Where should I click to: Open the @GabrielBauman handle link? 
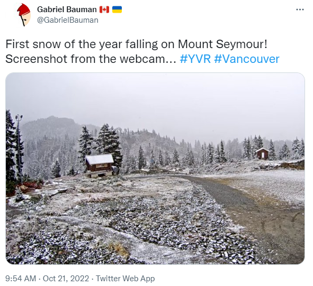(68, 20)
